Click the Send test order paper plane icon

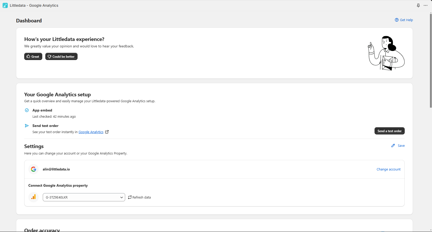tap(27, 126)
